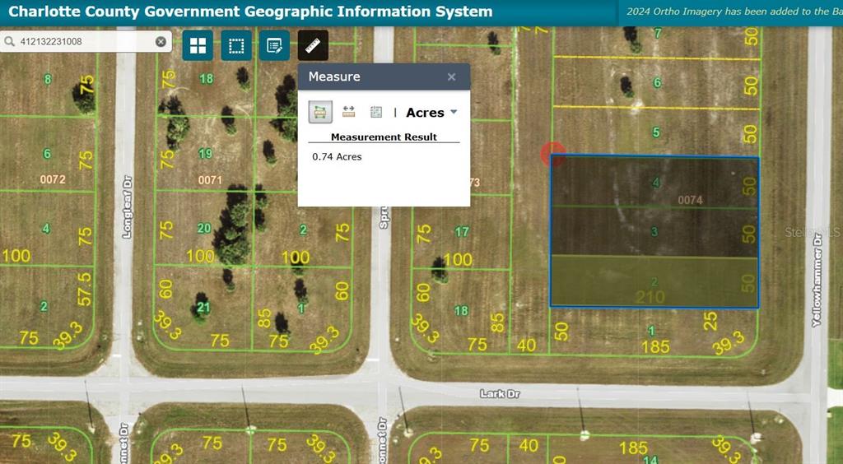
Task: Open the basemap gallery grid tool
Action: (198, 46)
